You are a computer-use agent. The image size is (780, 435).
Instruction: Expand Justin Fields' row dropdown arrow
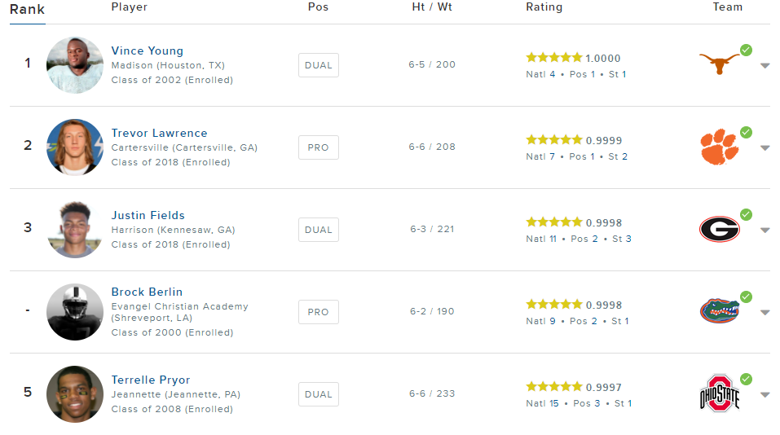[765, 231]
